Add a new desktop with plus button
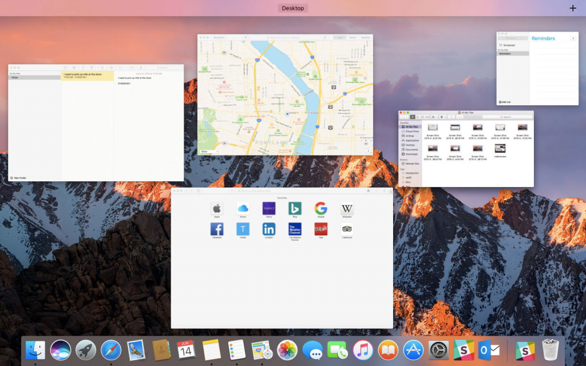The height and width of the screenshot is (366, 586). point(573,8)
